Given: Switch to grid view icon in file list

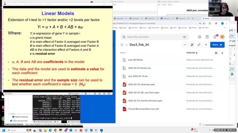Looking at the screenshot, I should tap(216, 53).
